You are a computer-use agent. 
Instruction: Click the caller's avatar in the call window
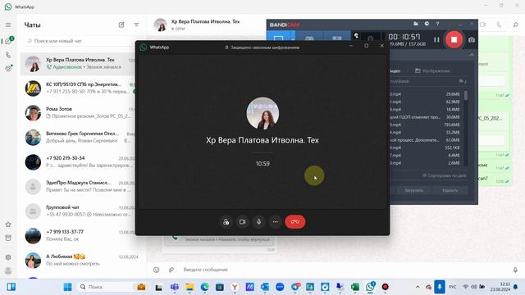click(262, 113)
